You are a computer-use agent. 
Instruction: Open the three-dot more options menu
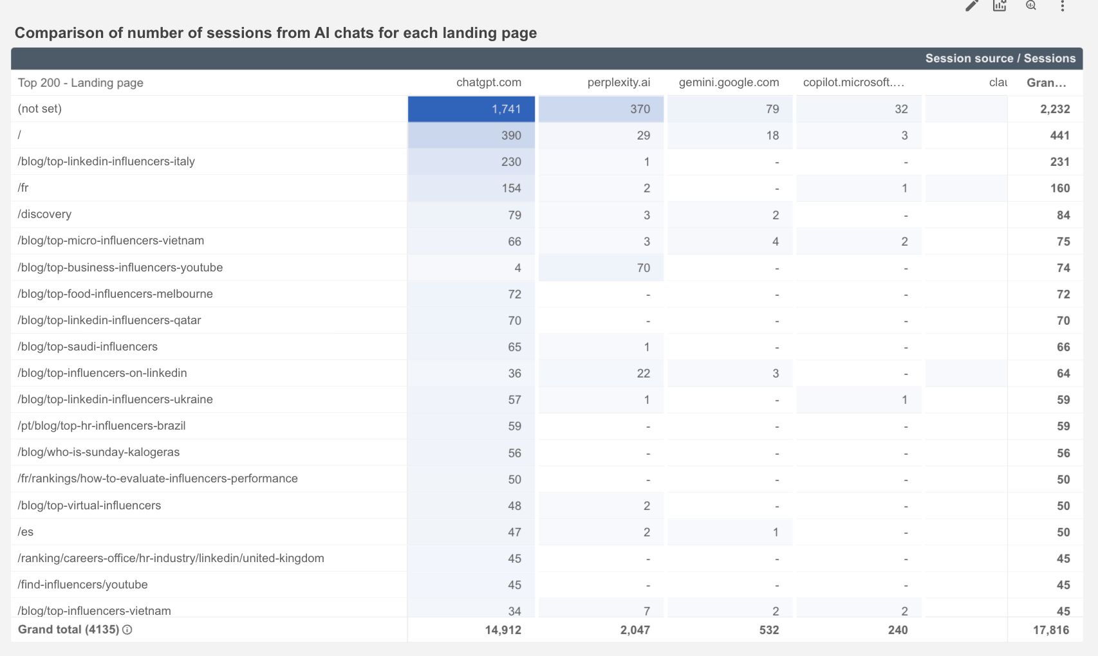tap(1062, 6)
